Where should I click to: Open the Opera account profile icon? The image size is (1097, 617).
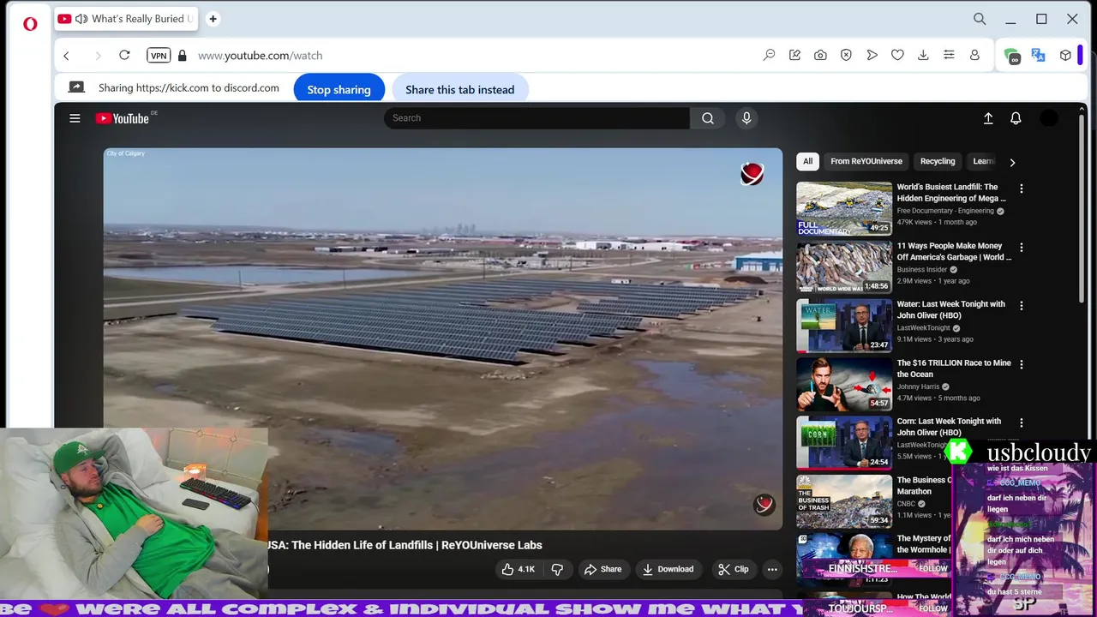974,55
